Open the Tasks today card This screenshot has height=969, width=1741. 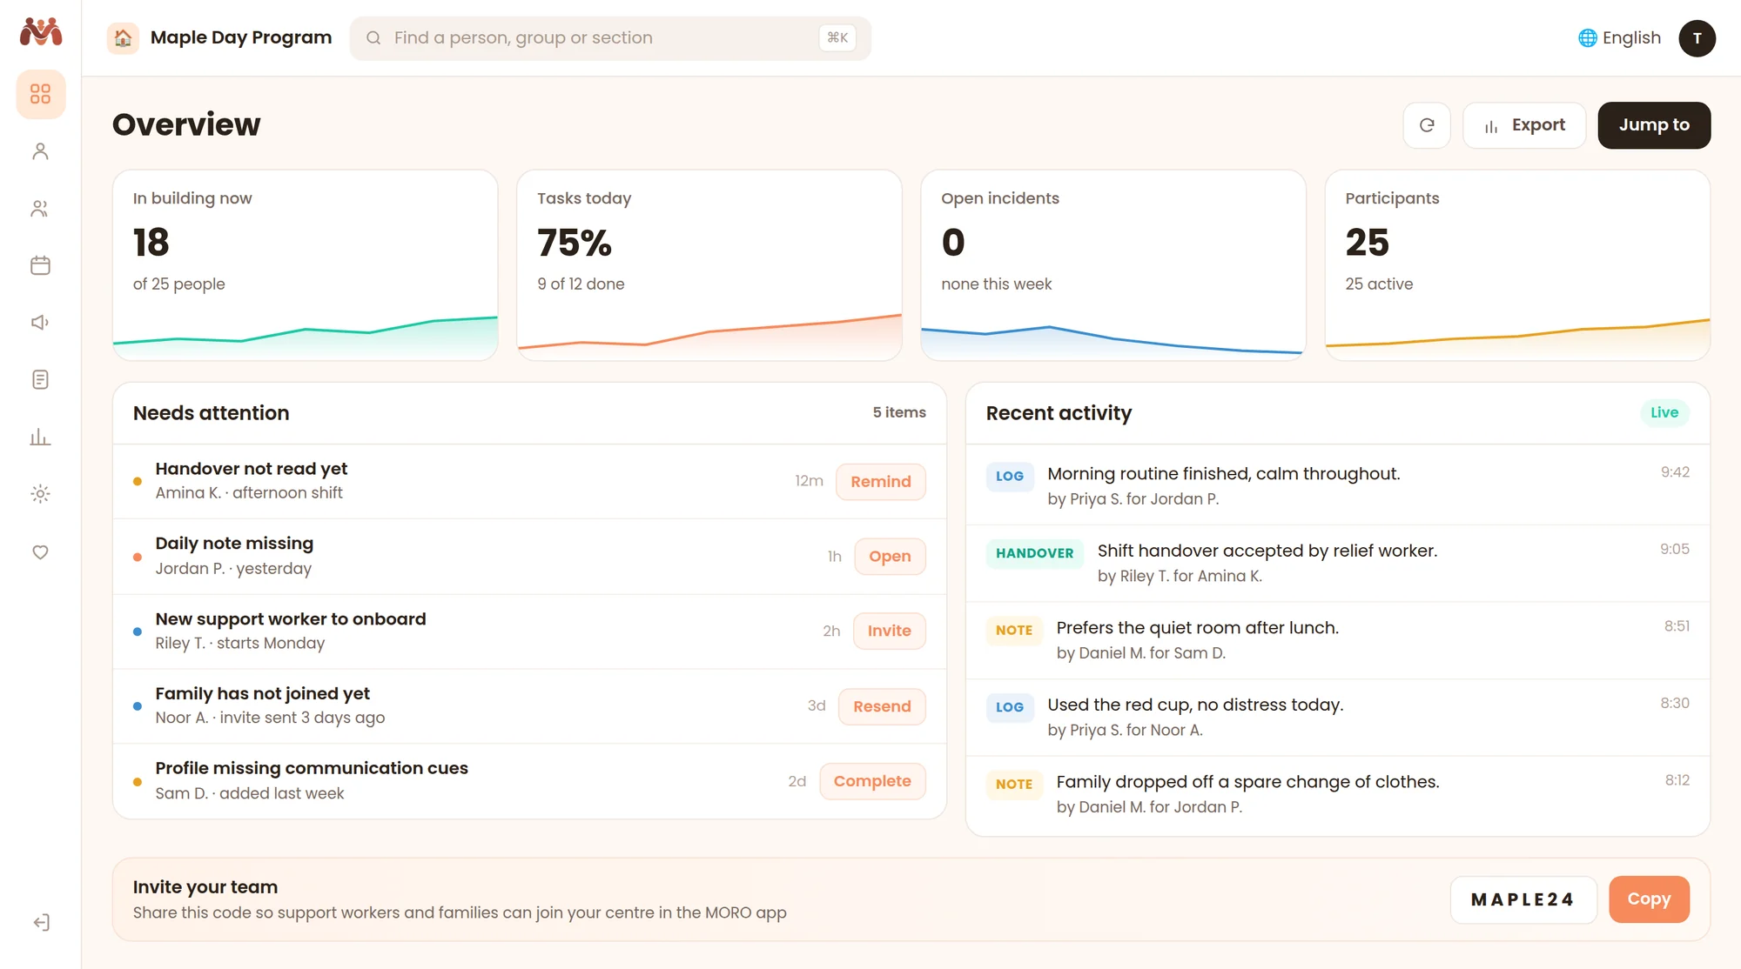[x=709, y=265]
